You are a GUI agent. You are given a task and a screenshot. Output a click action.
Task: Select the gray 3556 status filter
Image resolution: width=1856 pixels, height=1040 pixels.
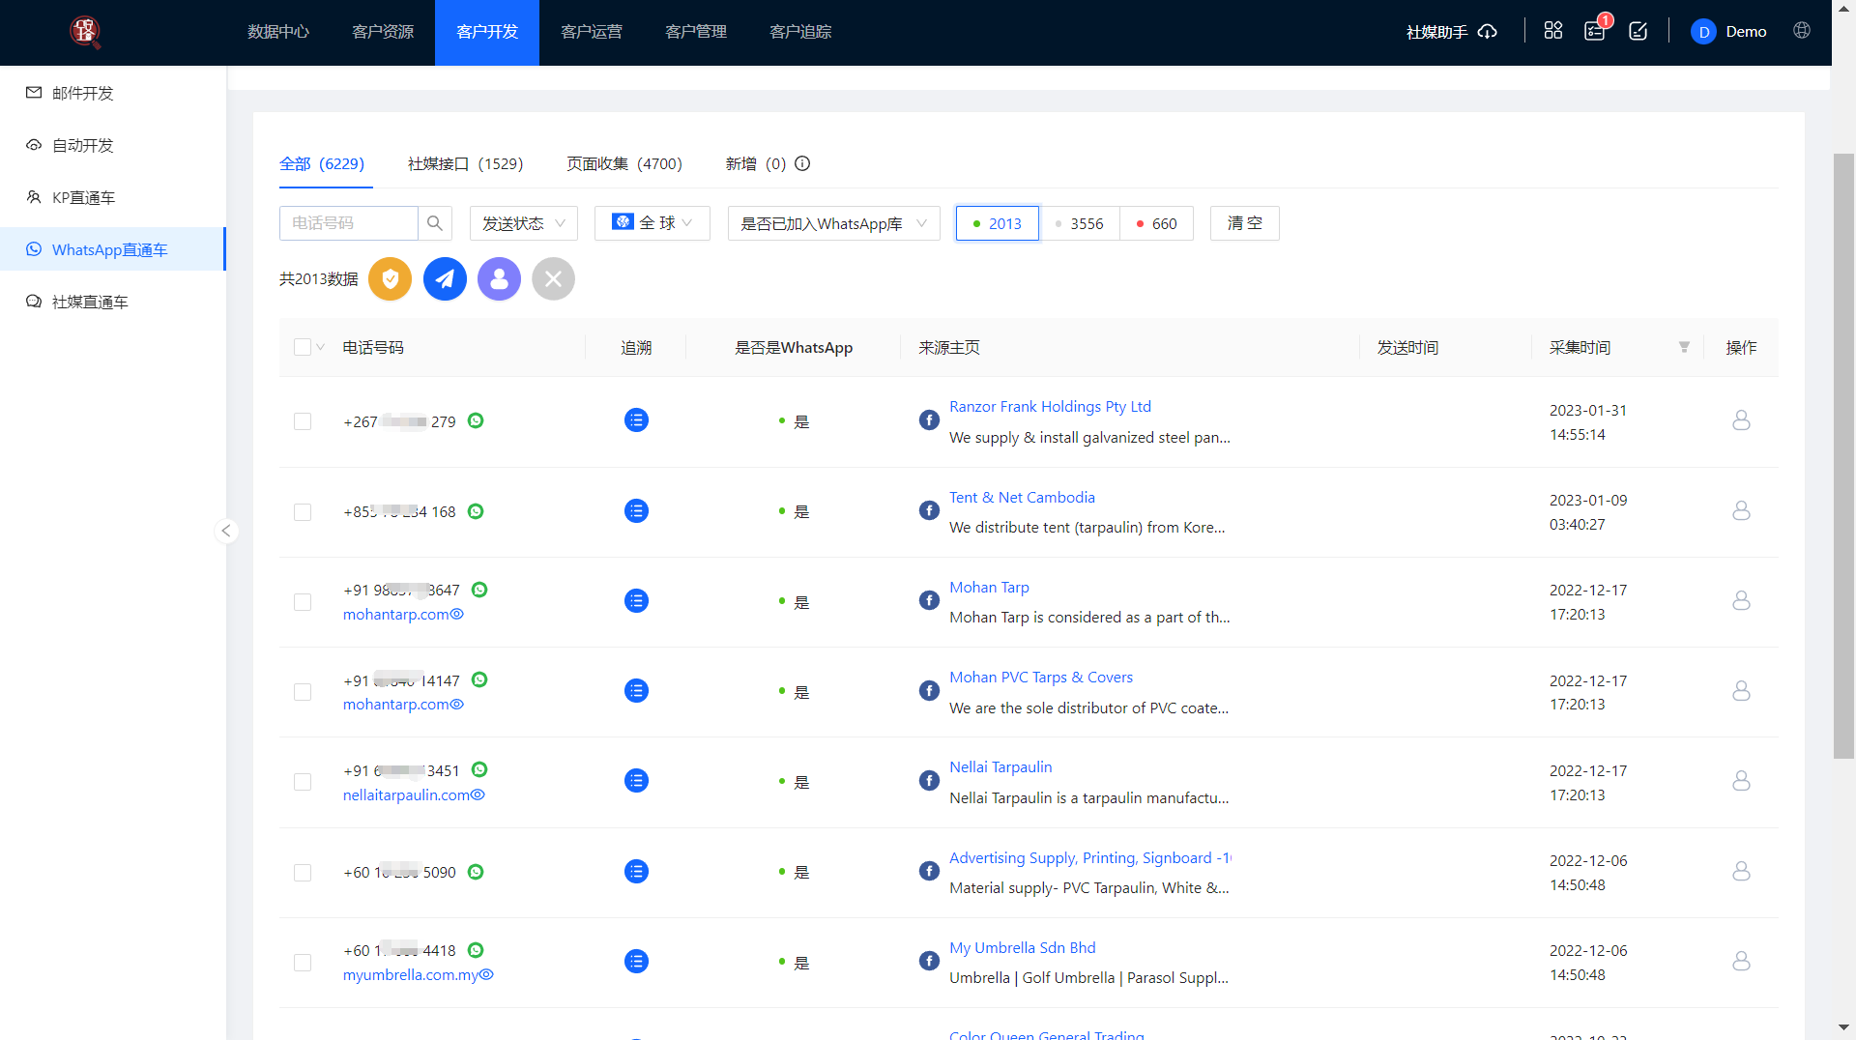[1079, 223]
